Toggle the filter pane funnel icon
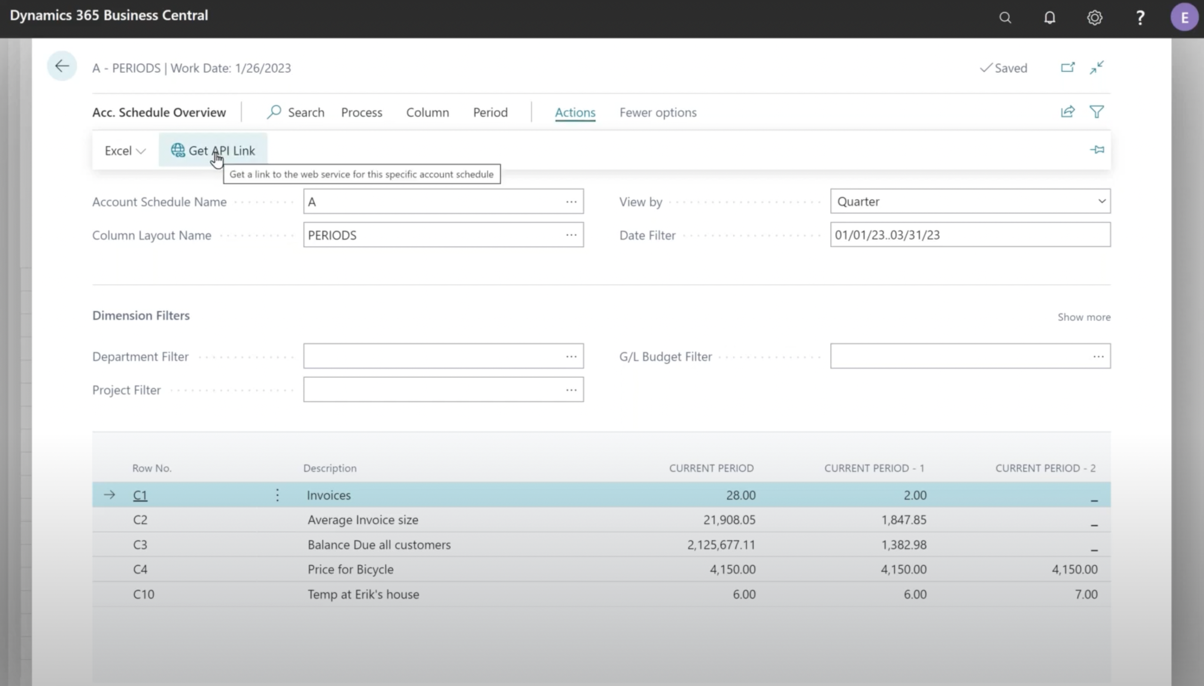The image size is (1204, 686). tap(1097, 112)
